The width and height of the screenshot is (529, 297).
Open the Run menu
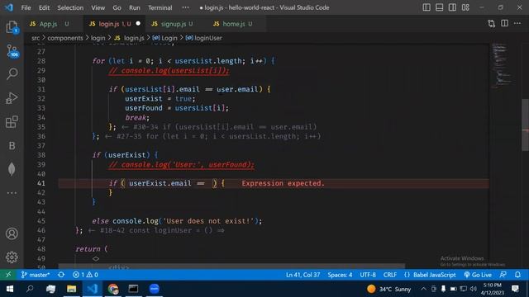[x=134, y=7]
